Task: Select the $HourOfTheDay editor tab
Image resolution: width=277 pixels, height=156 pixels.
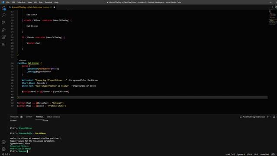Action: click(x=32, y=7)
